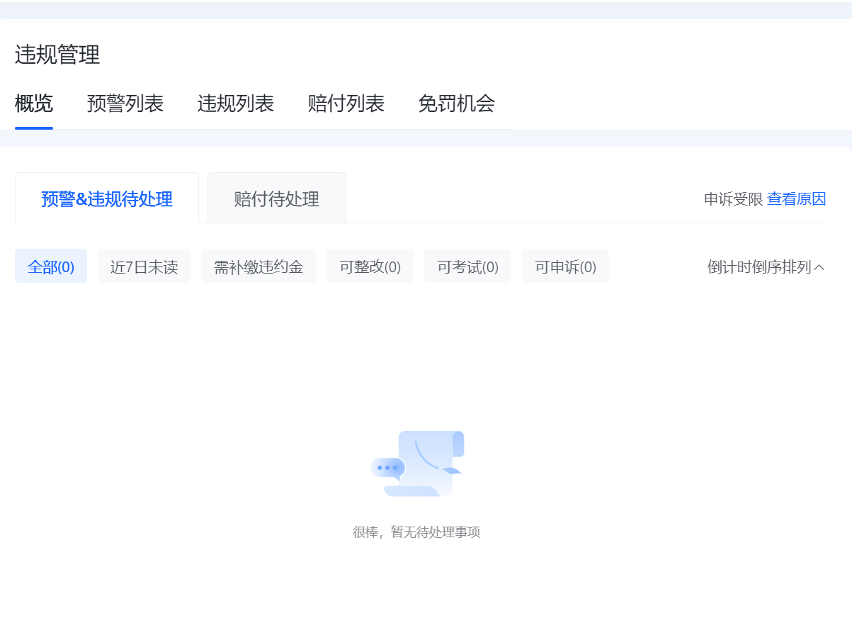Switch to the 赔付待处理 sub-tab
This screenshot has height=640, width=852.
point(276,198)
